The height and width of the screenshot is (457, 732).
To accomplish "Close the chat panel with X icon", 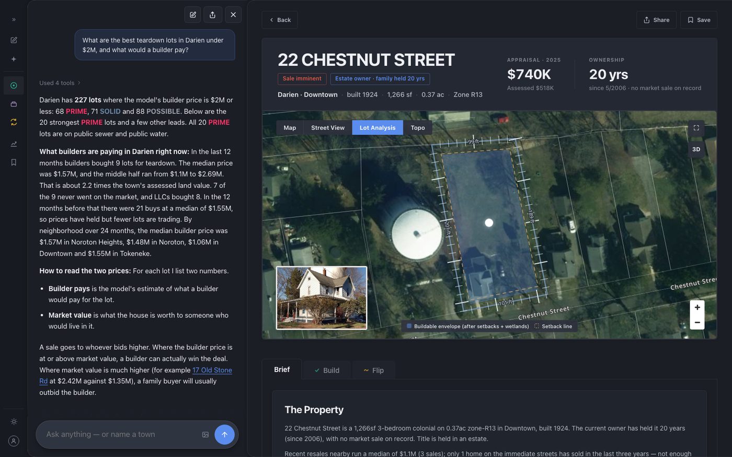I will pyautogui.click(x=233, y=15).
